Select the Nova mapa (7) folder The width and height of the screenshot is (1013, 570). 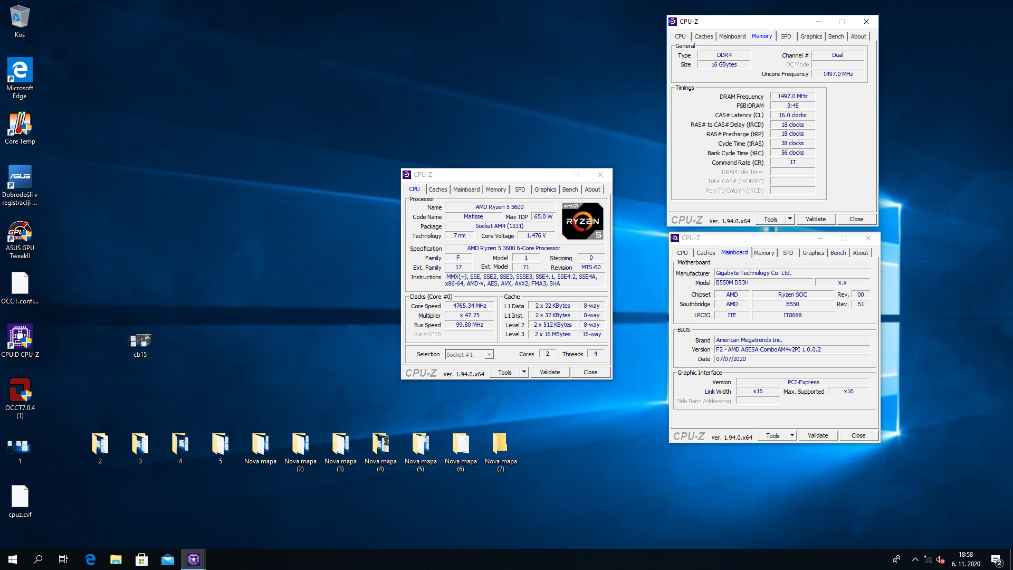click(x=501, y=452)
